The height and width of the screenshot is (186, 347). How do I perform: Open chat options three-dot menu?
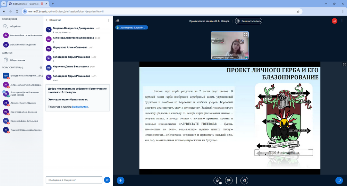109,20
